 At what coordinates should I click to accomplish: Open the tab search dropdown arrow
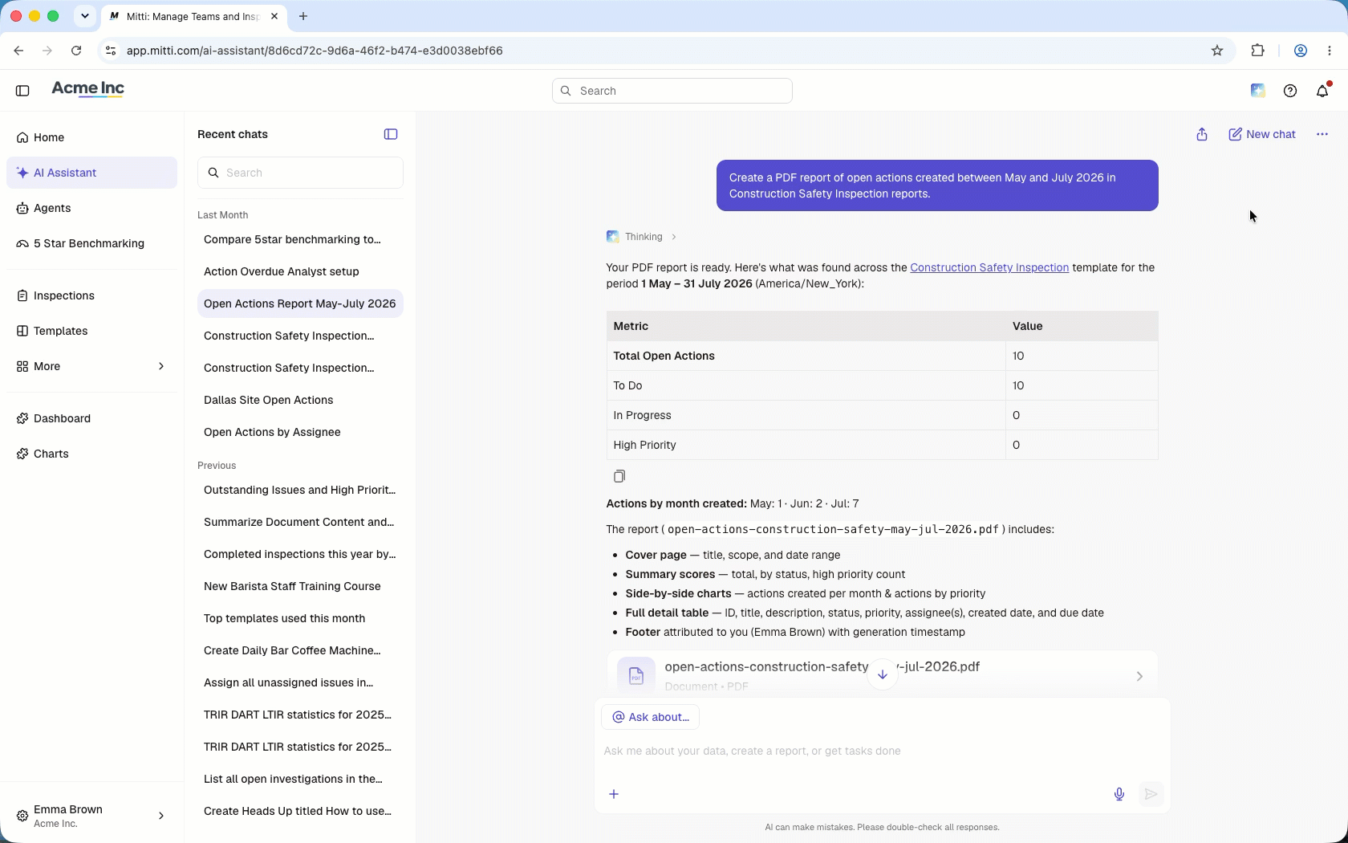(84, 16)
